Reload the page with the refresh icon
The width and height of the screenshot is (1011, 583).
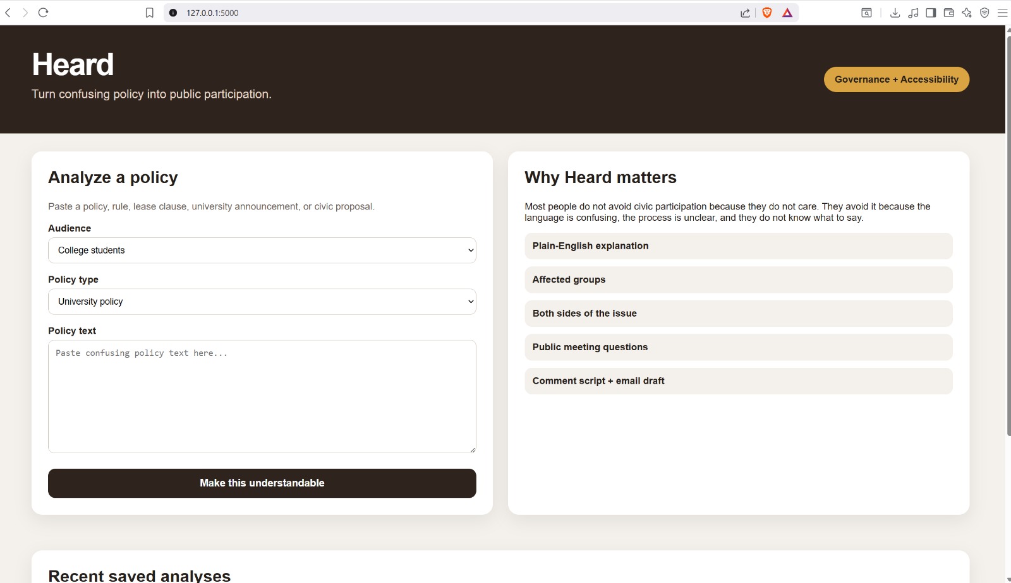pyautogui.click(x=43, y=13)
